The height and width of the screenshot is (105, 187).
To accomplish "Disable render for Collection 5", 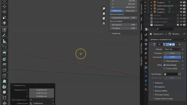I will point(184,25).
